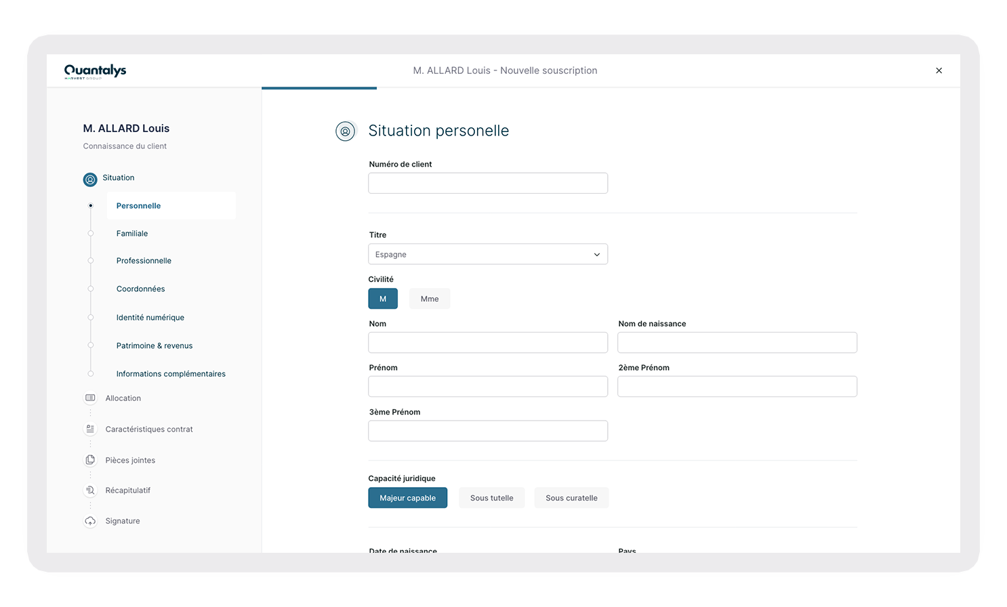Open Identité numérique section
The image size is (1007, 607).
click(x=150, y=317)
